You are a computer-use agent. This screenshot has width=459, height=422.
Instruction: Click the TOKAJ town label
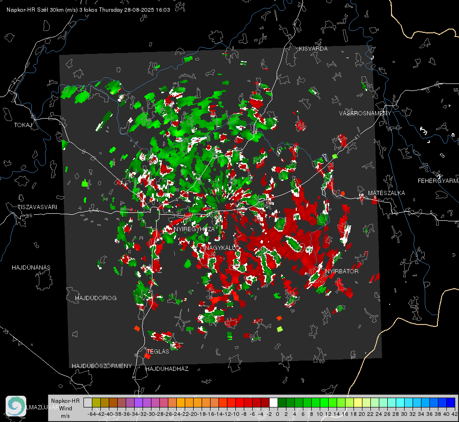[23, 125]
